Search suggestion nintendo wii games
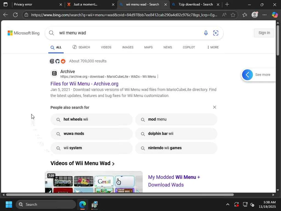 click(176, 148)
